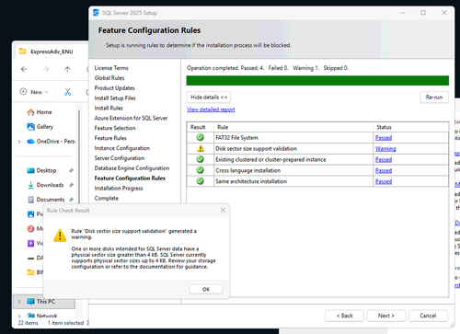This screenshot has width=460, height=334.
Task: Close the Rule Check Result dialog
Action: pyautogui.click(x=223, y=210)
